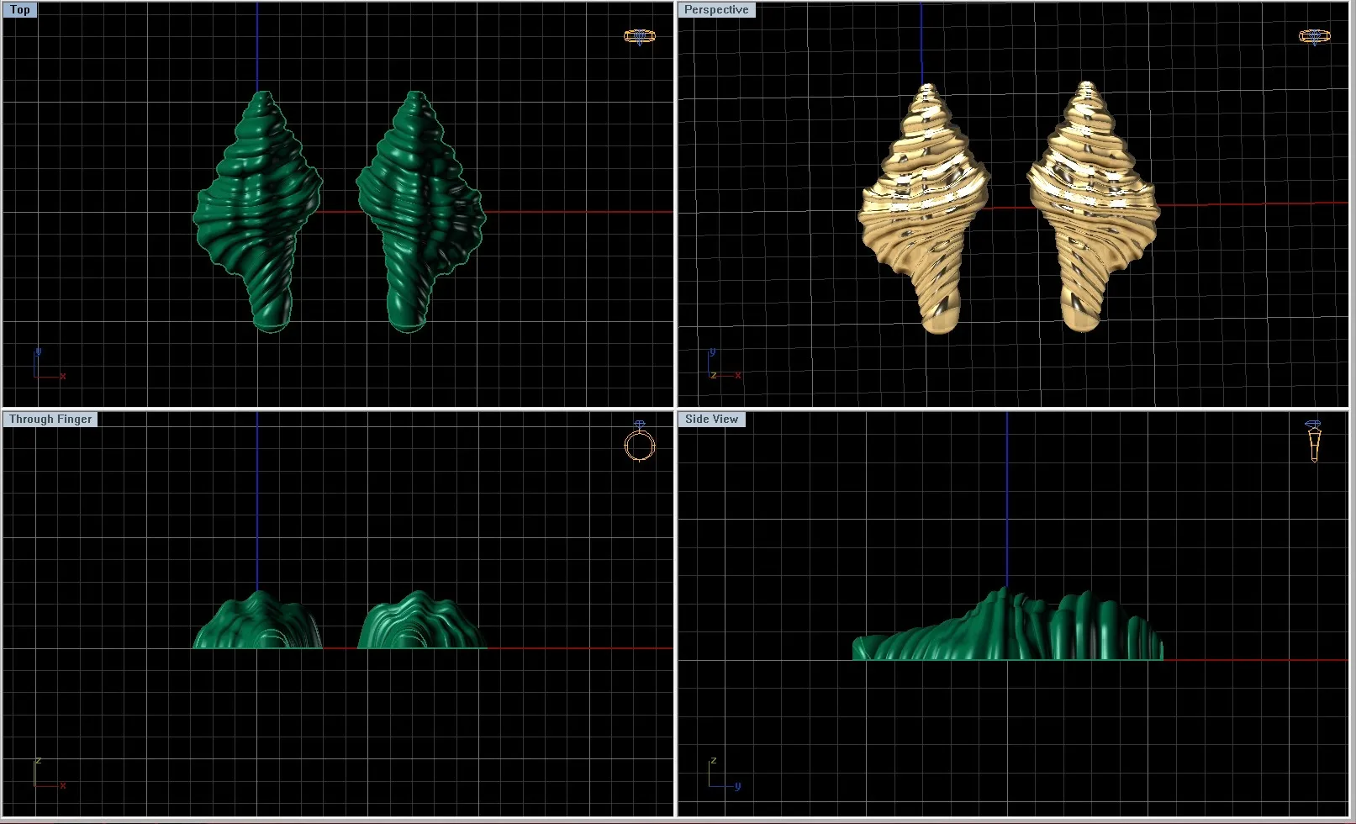Image resolution: width=1356 pixels, height=824 pixels.
Task: Select the Through Finger viewport label
Action: pos(50,420)
